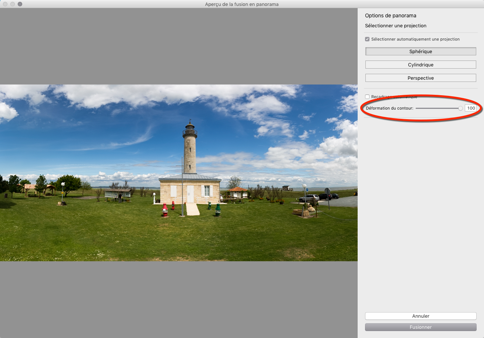Click the white door of the lighthouse building

point(190,194)
